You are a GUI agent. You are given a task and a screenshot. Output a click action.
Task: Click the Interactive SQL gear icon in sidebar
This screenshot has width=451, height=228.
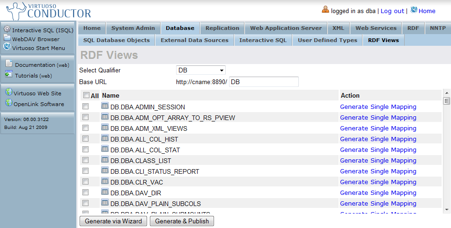coord(7,30)
